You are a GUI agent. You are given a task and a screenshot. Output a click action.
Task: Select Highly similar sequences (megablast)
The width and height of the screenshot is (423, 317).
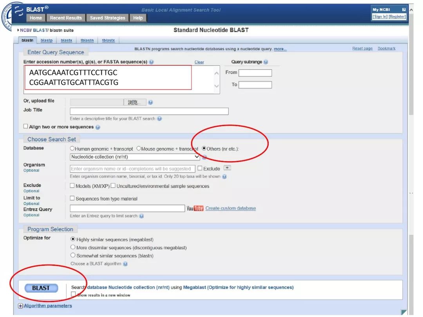click(x=72, y=239)
